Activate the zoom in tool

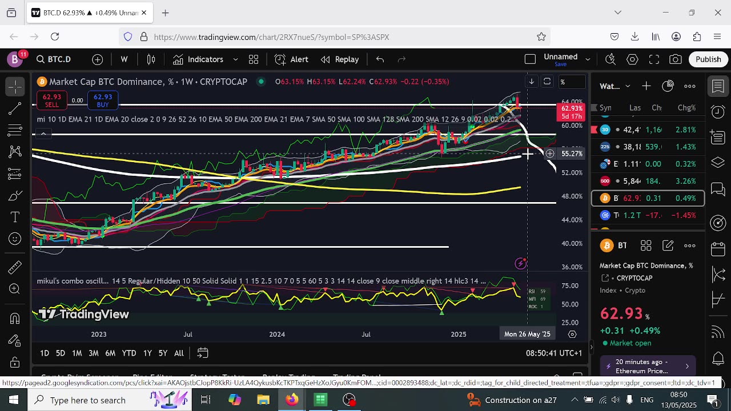click(15, 288)
